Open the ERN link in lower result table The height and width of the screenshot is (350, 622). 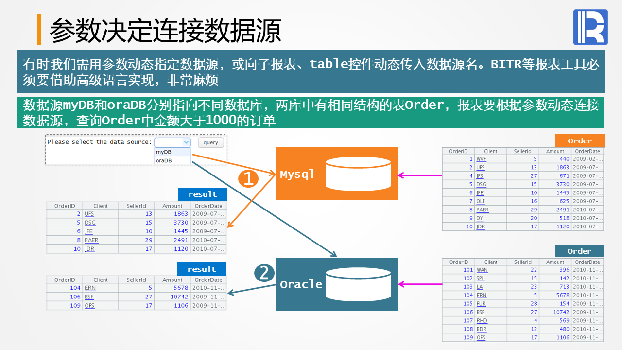90,288
